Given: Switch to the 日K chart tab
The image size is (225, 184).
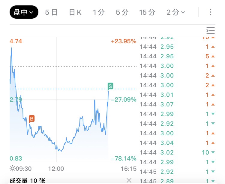Looking at the screenshot, I should [x=75, y=12].
